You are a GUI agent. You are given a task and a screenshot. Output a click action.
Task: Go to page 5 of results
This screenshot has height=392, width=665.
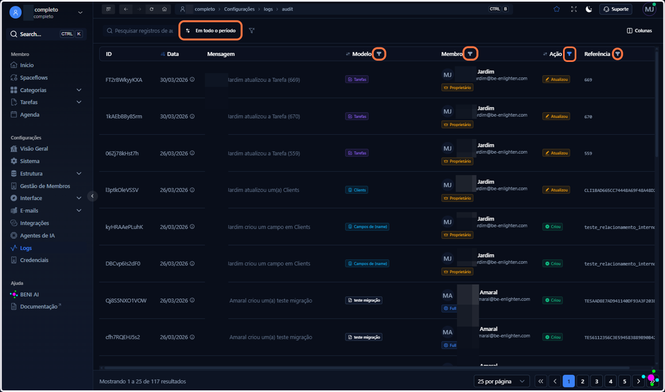pyautogui.click(x=625, y=381)
